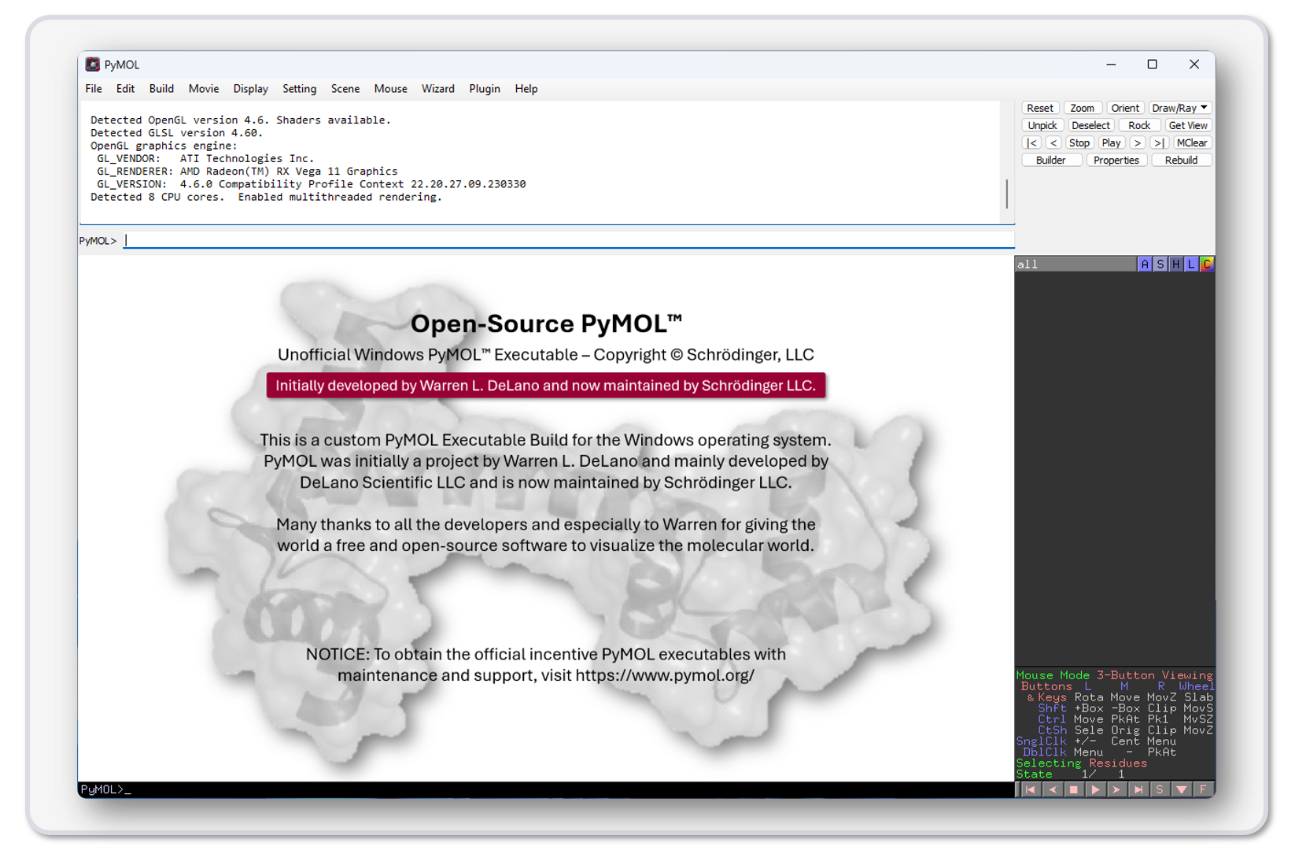Click the step-forward-one-frame arrow in bottom bar
Viewport: 1295px width, 850px height.
click(x=1116, y=789)
